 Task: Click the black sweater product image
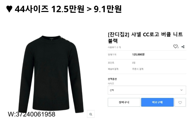[x=51, y=74]
